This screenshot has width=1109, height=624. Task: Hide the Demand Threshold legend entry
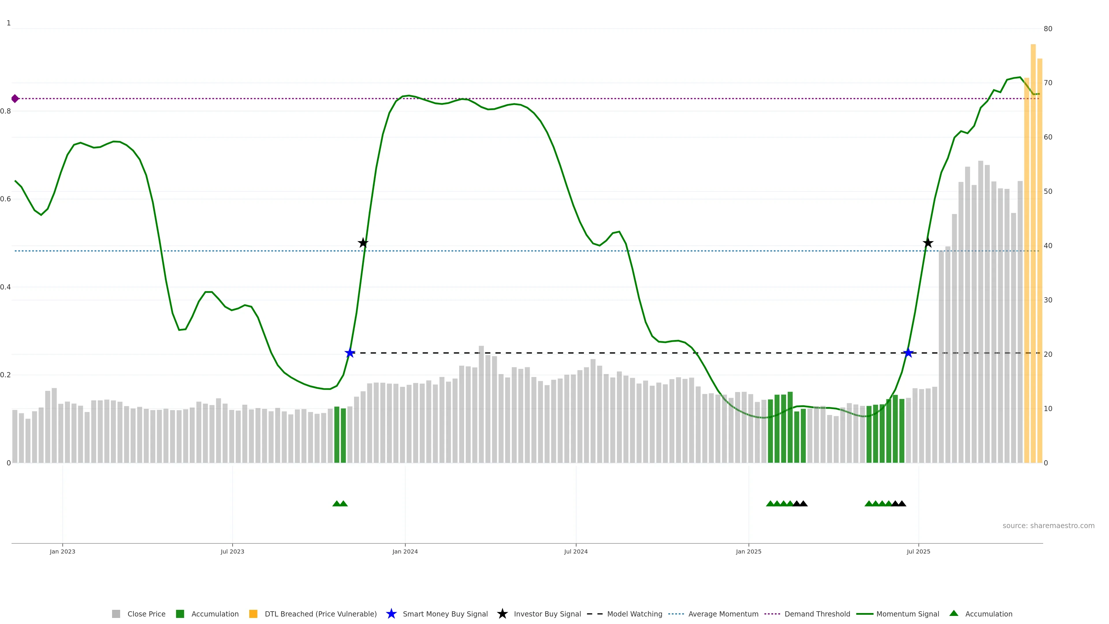click(x=817, y=614)
